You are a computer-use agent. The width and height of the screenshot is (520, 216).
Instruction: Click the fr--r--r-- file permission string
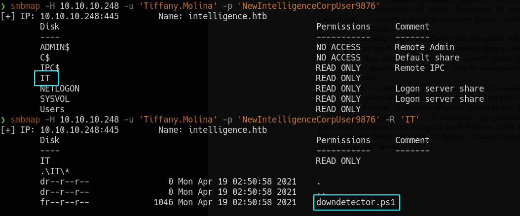coord(65,202)
